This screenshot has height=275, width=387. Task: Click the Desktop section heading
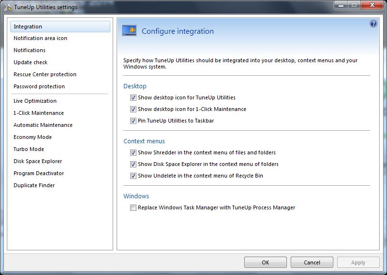pyautogui.click(x=135, y=86)
